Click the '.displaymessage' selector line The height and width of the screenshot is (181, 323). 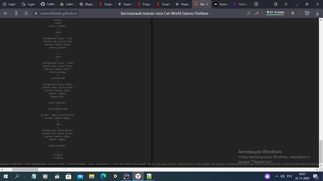tap(58, 109)
